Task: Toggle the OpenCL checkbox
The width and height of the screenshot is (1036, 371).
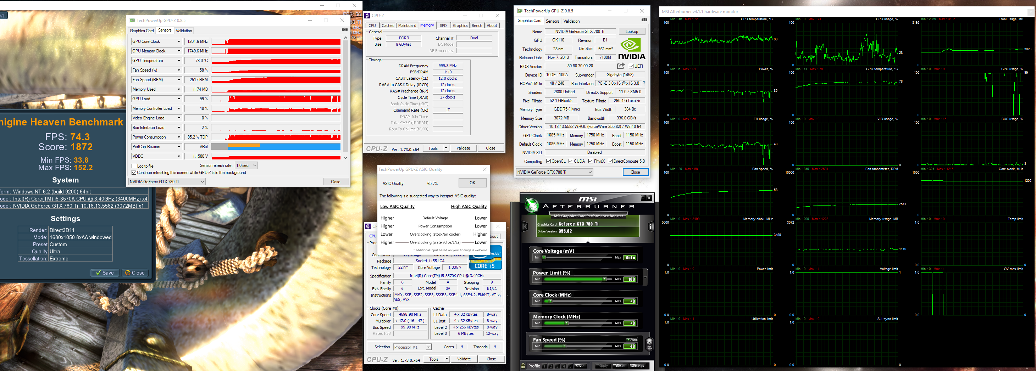Action: (x=548, y=161)
